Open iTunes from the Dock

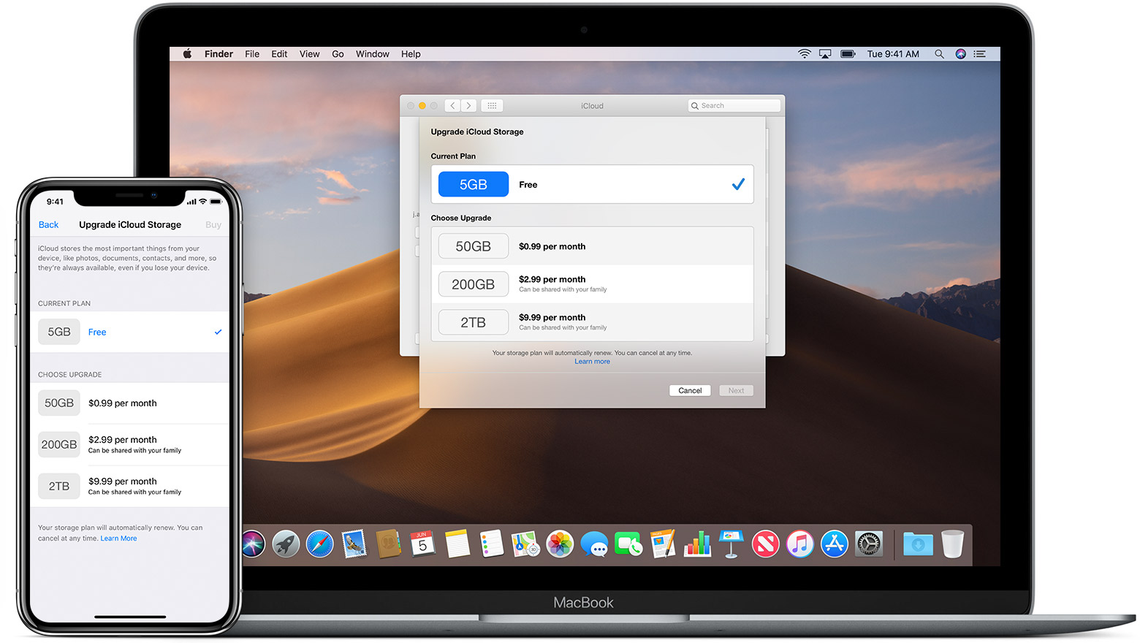coord(799,544)
